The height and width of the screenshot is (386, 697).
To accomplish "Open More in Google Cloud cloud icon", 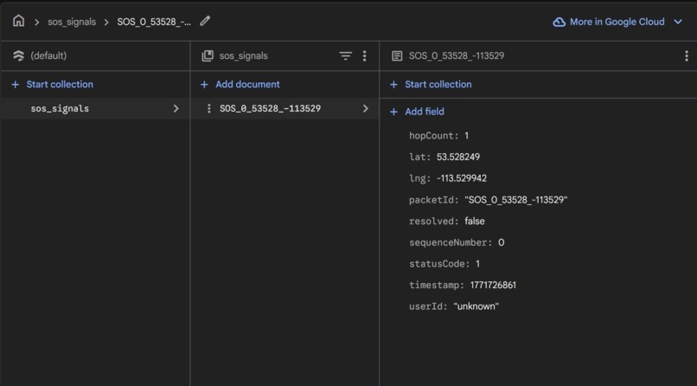I will 559,22.
